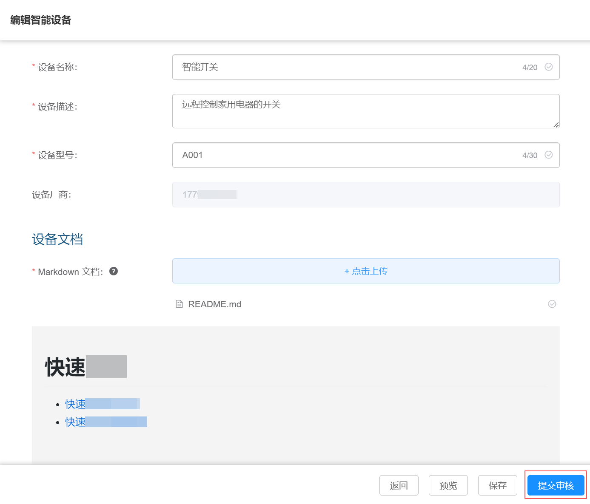Screen dimensions: 590x504
Task: Click the check icon in 设备型号 field
Action: 549,155
